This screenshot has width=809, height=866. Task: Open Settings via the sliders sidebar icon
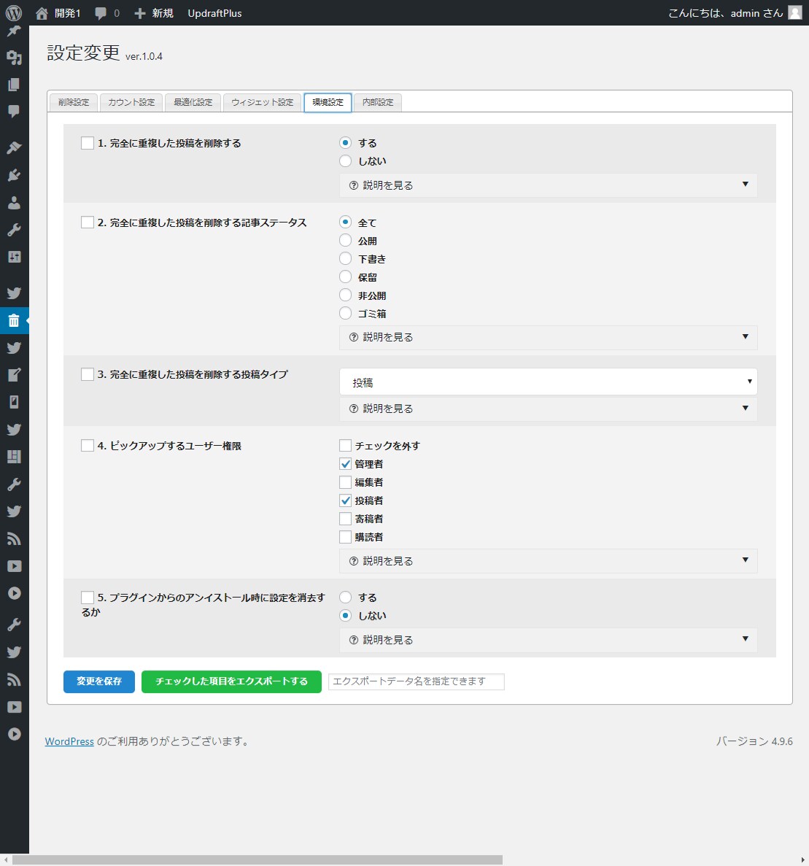click(x=14, y=257)
